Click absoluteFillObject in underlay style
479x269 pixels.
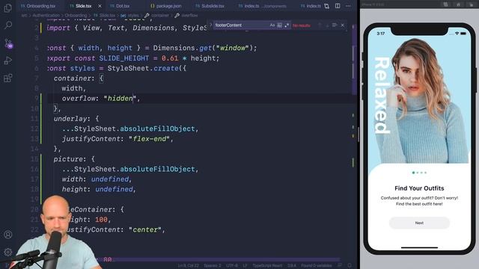[157, 129]
